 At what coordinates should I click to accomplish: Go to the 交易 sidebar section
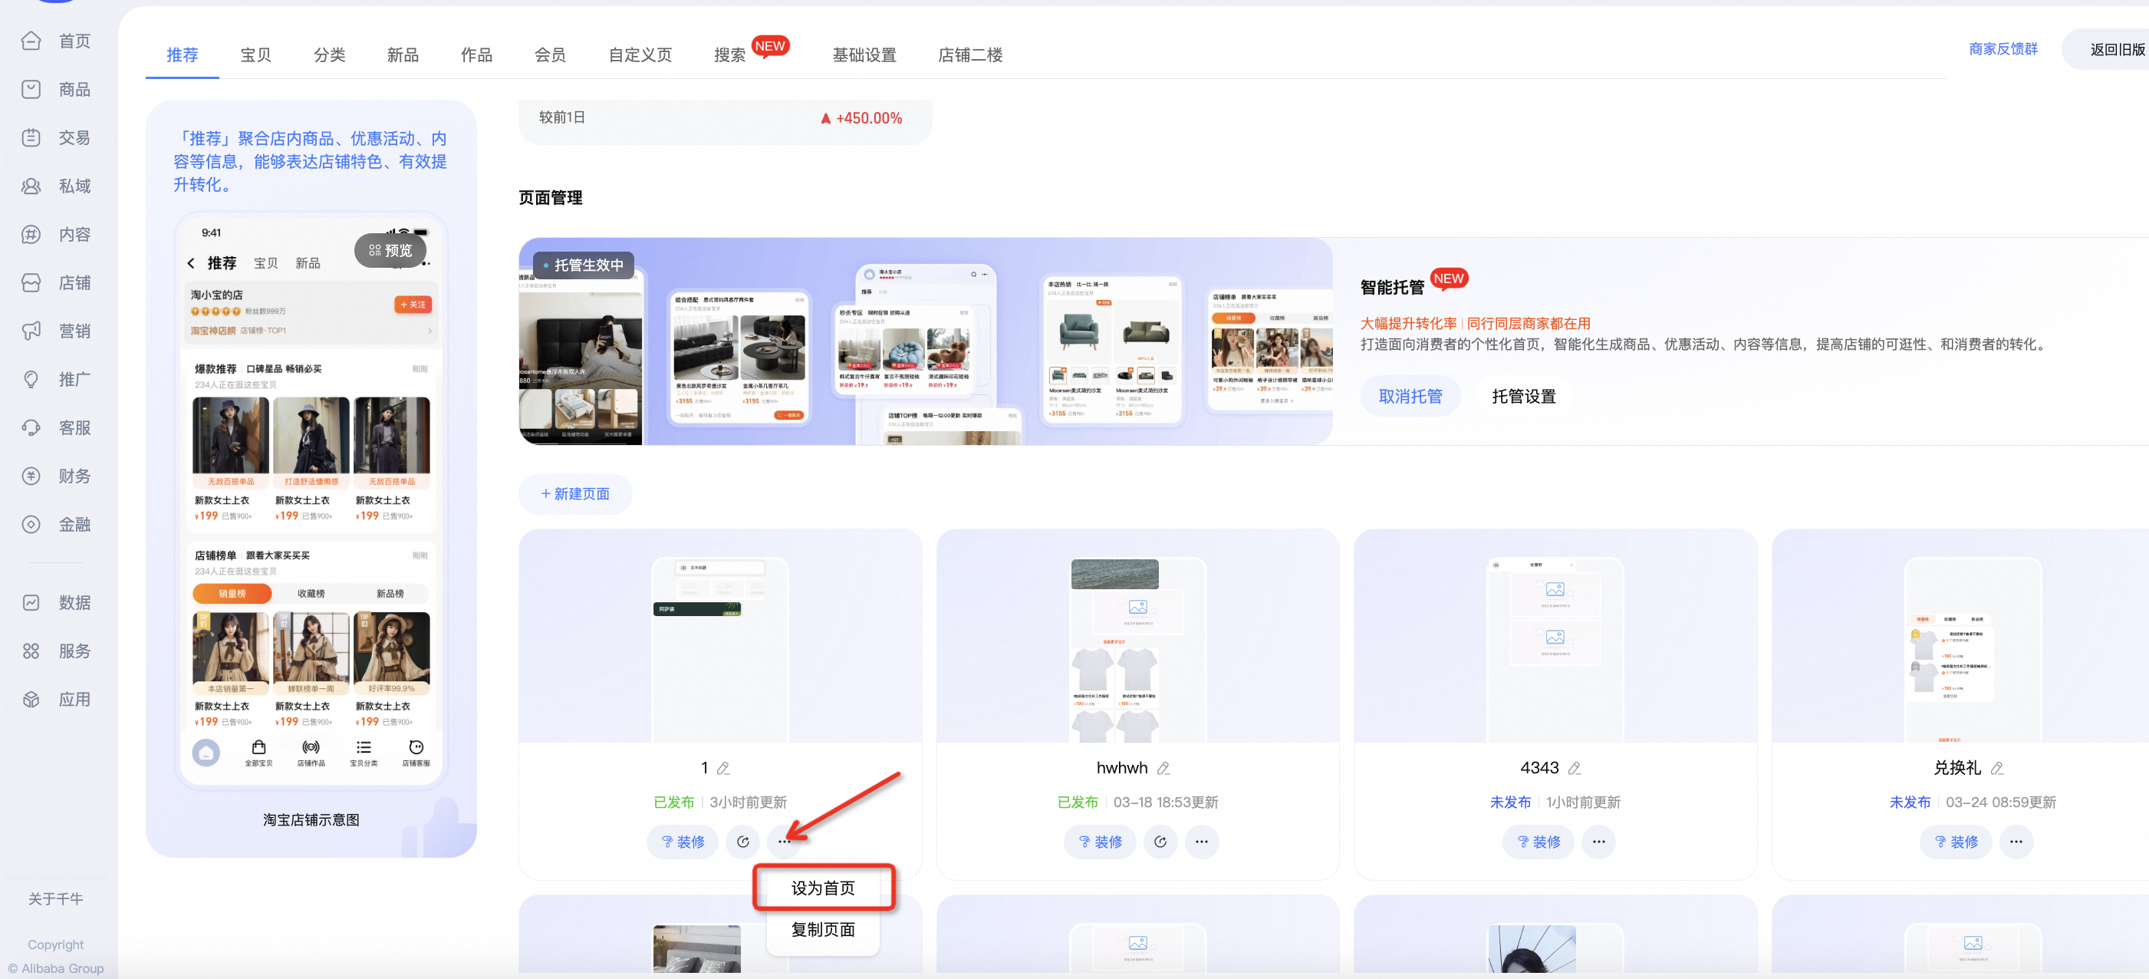56,137
